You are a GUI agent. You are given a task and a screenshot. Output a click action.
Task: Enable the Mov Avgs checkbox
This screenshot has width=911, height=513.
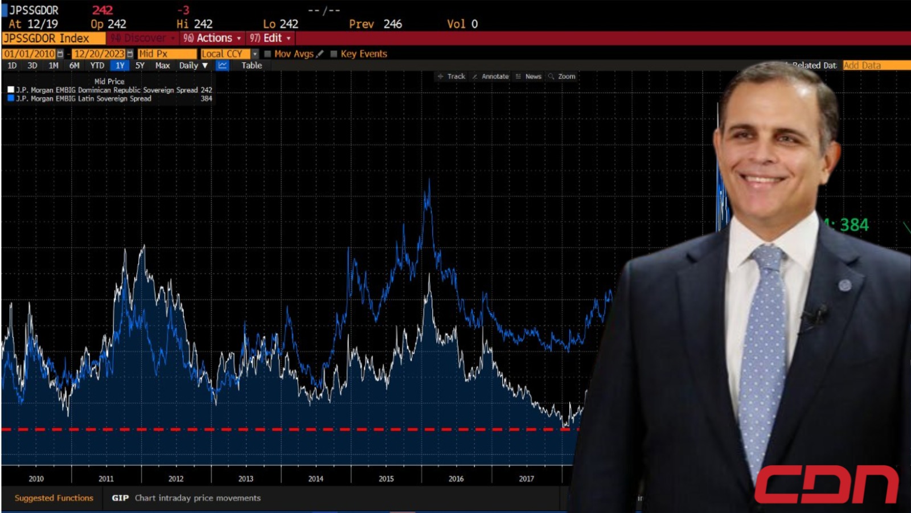coord(267,54)
